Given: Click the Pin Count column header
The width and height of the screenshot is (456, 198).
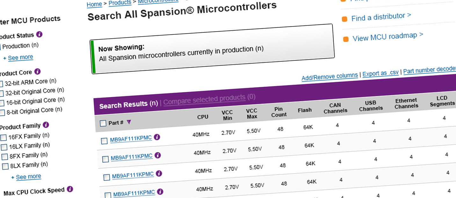Looking at the screenshot, I should [279, 112].
